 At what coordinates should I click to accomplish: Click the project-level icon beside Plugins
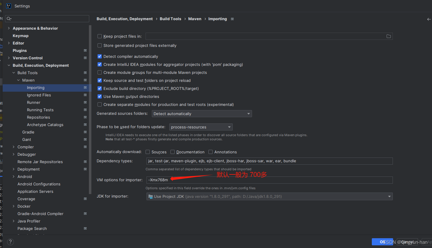pos(85,50)
